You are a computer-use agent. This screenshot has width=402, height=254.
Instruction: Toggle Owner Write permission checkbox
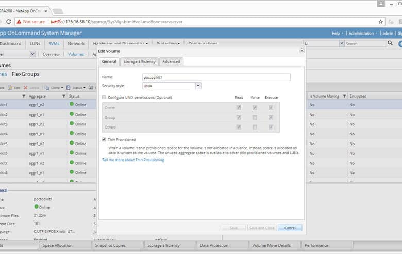click(255, 107)
